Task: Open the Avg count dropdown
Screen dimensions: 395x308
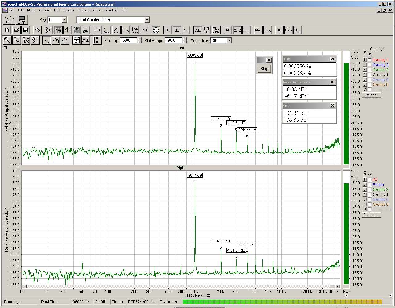Action: (x=64, y=20)
